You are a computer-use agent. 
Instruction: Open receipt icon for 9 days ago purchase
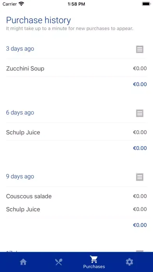coord(140,177)
